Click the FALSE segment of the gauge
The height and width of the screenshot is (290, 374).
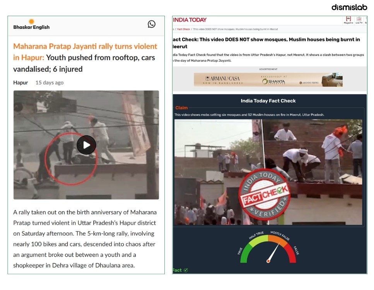[x=290, y=253]
